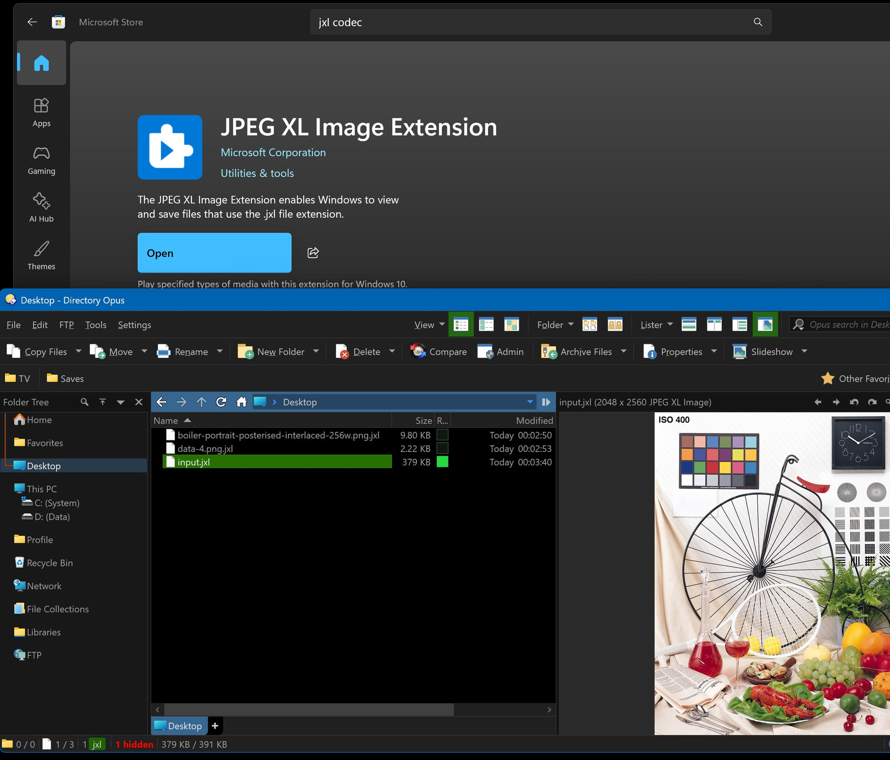Open Microsoft Store Home sidebar icon
Image resolution: width=890 pixels, height=760 pixels.
tap(41, 63)
